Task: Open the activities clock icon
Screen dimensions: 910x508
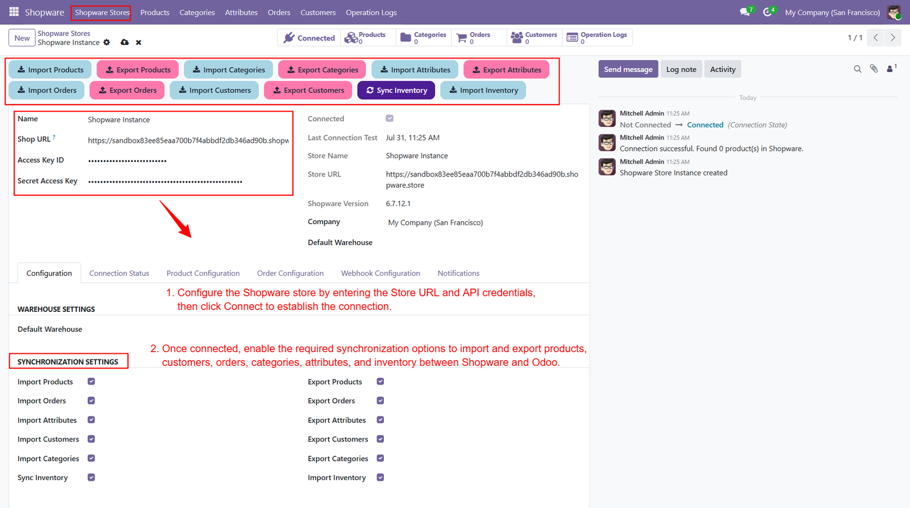Action: (x=768, y=12)
